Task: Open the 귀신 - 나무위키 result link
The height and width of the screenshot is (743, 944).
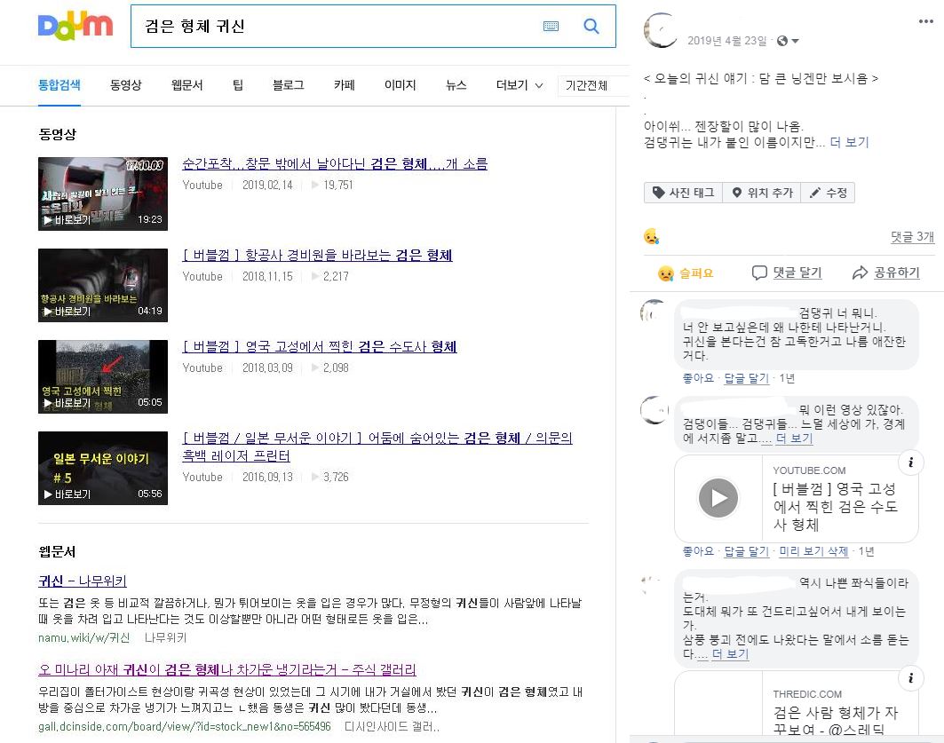Action: pos(83,581)
